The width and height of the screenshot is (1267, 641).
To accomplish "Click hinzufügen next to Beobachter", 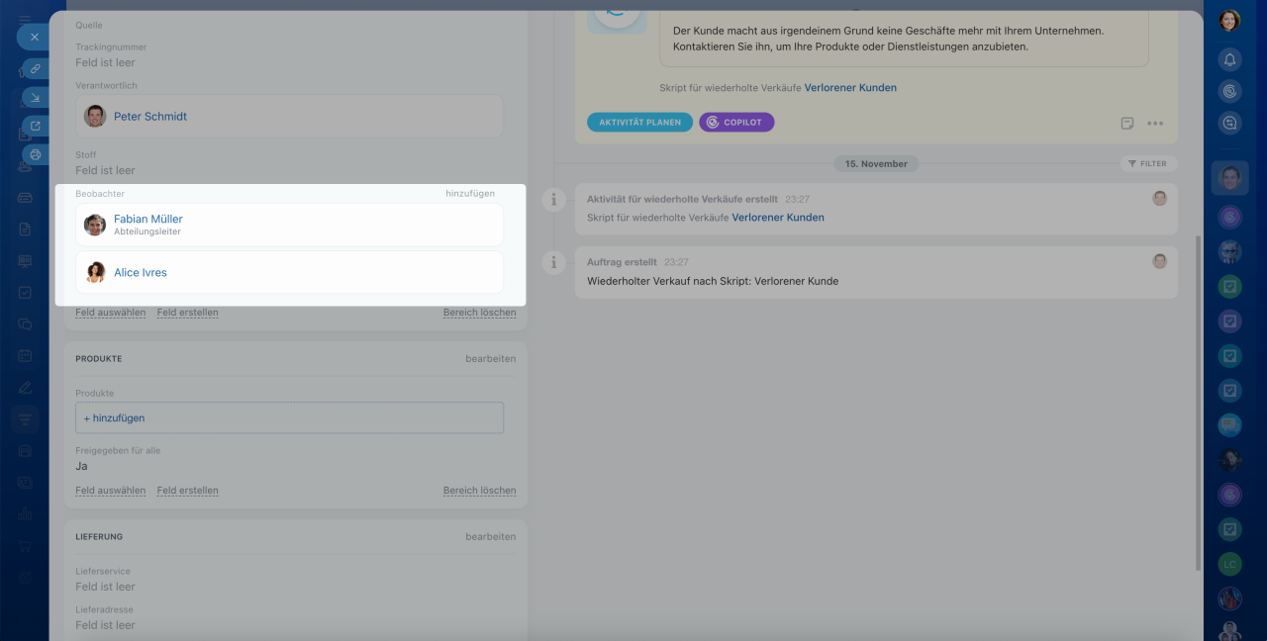I will (x=469, y=194).
